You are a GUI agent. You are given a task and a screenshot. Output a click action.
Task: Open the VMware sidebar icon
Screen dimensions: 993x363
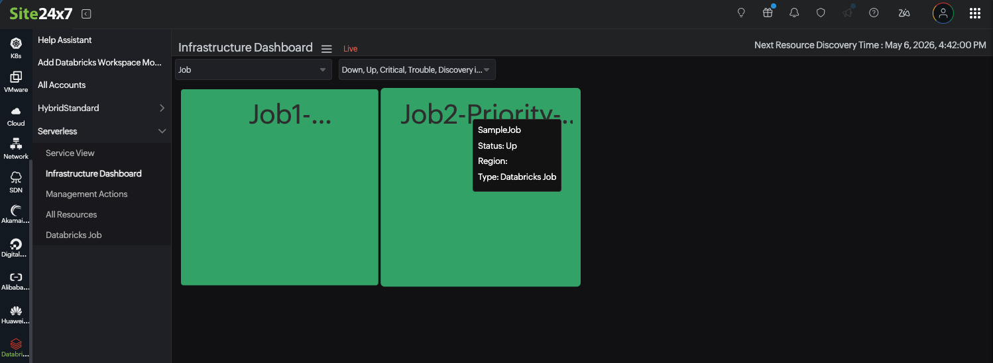tap(16, 82)
